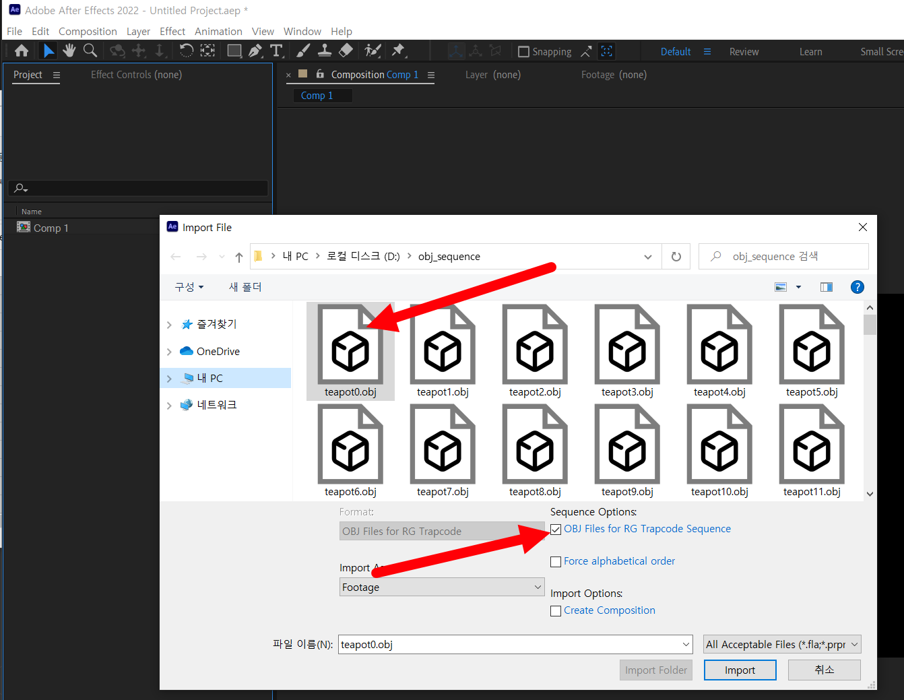Open the Default workspace menu icon

coord(707,52)
